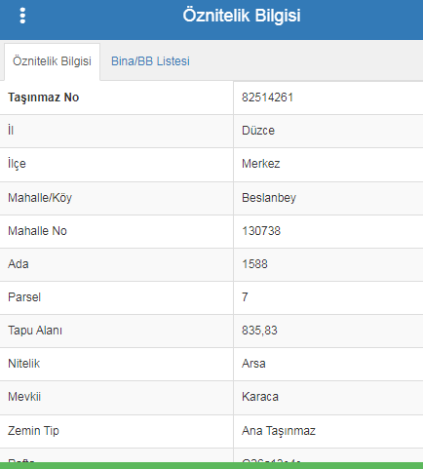The height and width of the screenshot is (469, 423).
Task: Click the Tapu Alanı value 835,83
Action: click(259, 331)
